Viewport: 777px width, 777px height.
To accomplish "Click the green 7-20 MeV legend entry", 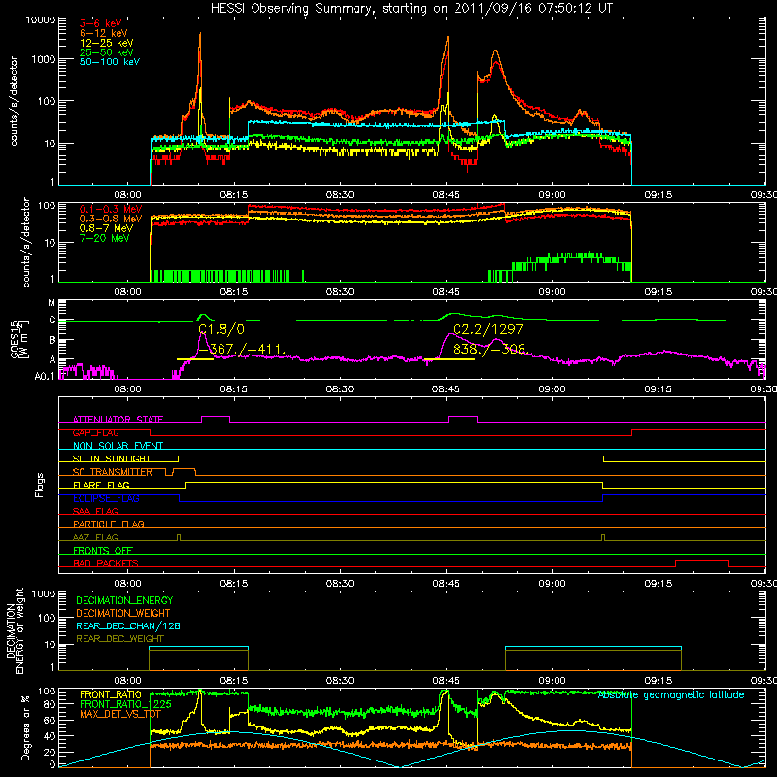I will pyautogui.click(x=104, y=238).
